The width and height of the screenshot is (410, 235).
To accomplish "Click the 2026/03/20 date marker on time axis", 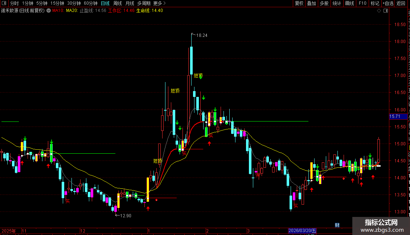I will coord(302,231).
